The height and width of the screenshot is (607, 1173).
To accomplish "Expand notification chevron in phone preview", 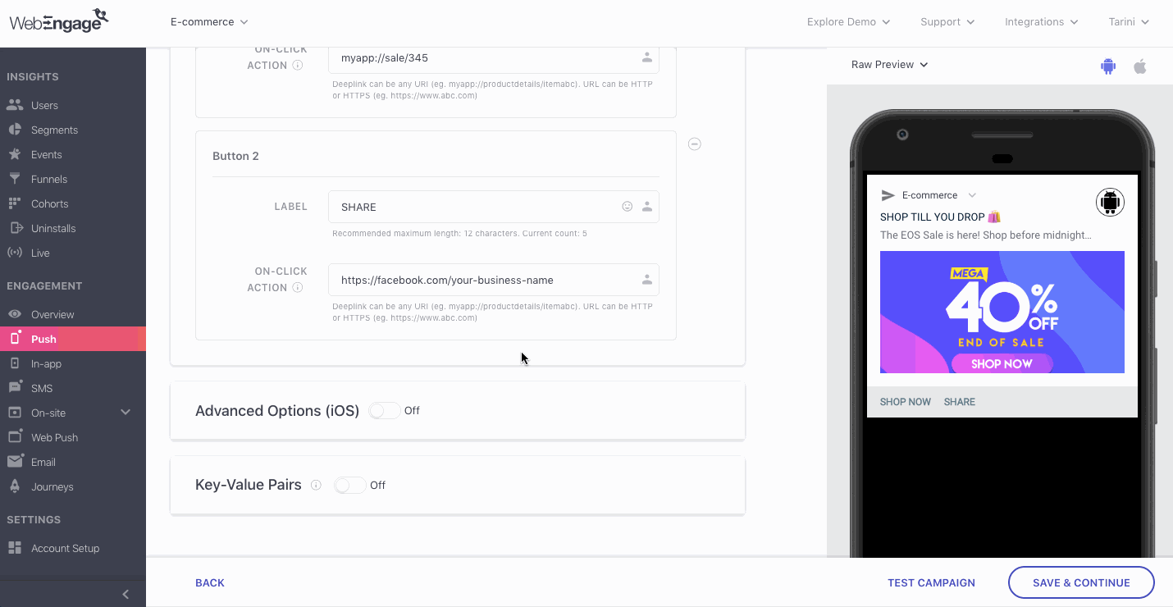I will [x=972, y=195].
